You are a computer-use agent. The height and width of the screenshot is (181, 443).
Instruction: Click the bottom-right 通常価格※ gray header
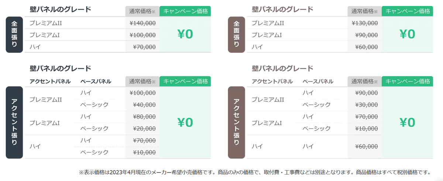pyautogui.click(x=364, y=81)
